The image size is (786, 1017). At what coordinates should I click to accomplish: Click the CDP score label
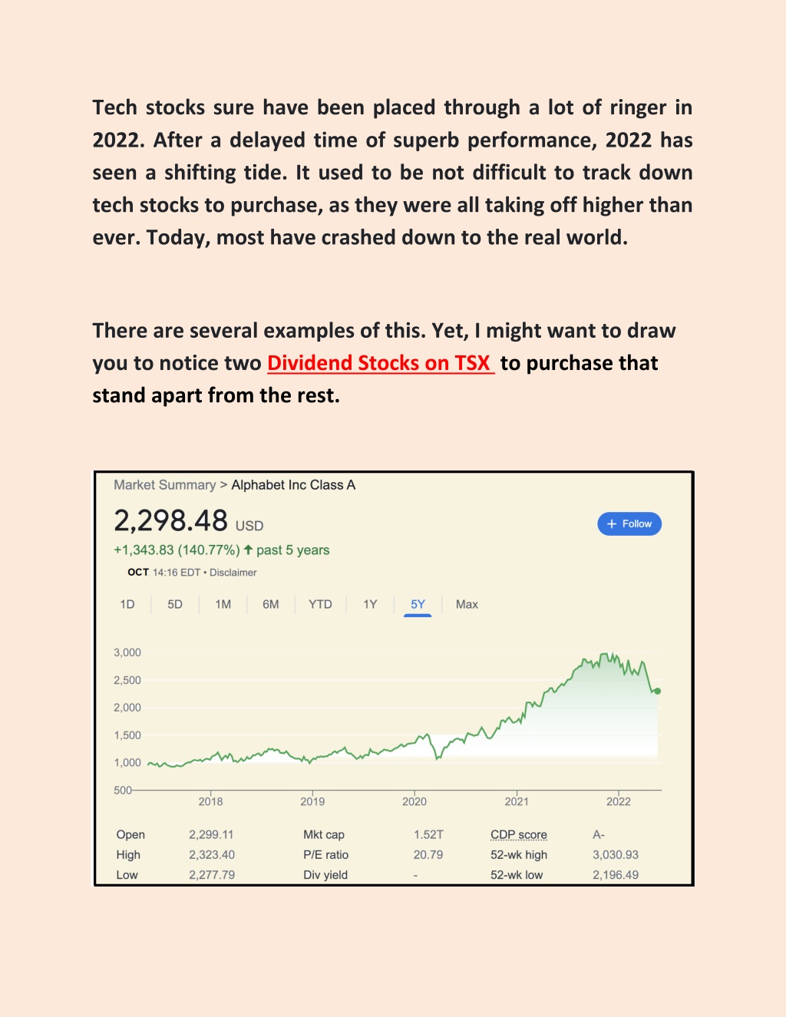519,834
